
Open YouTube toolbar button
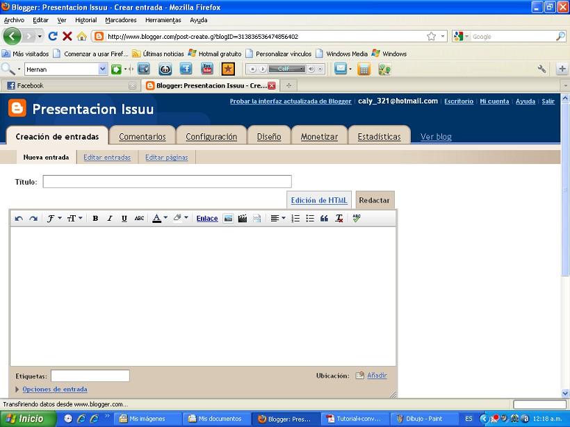pyautogui.click(x=207, y=69)
